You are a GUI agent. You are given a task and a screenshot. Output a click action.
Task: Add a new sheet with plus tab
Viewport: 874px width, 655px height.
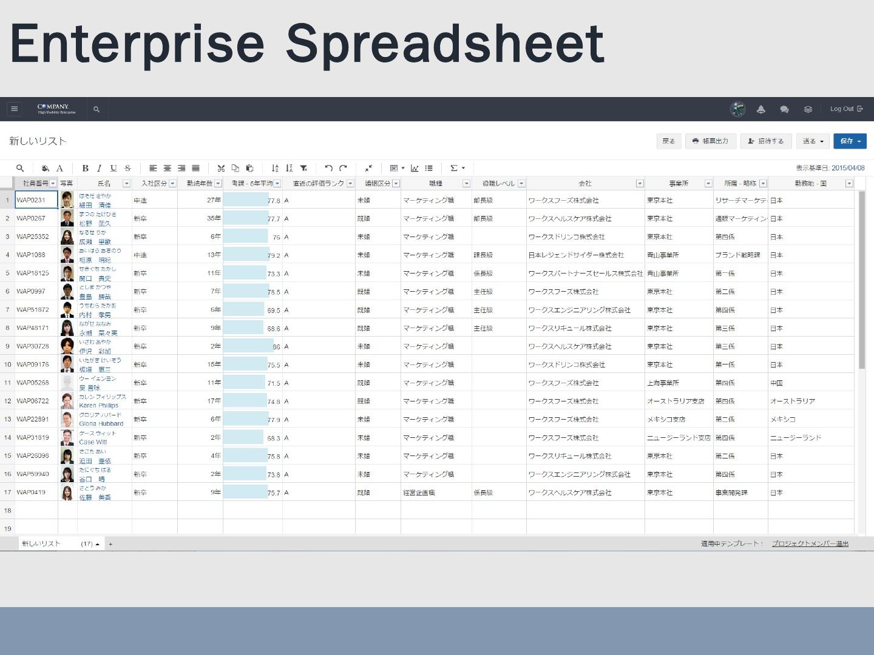[110, 544]
